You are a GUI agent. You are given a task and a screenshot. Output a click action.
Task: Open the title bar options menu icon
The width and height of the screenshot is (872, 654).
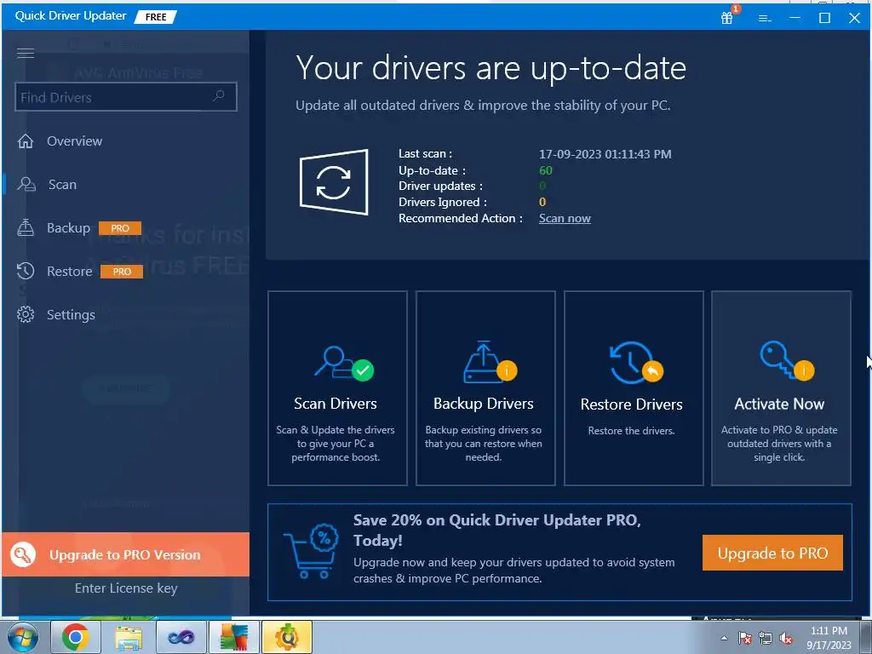[765, 19]
